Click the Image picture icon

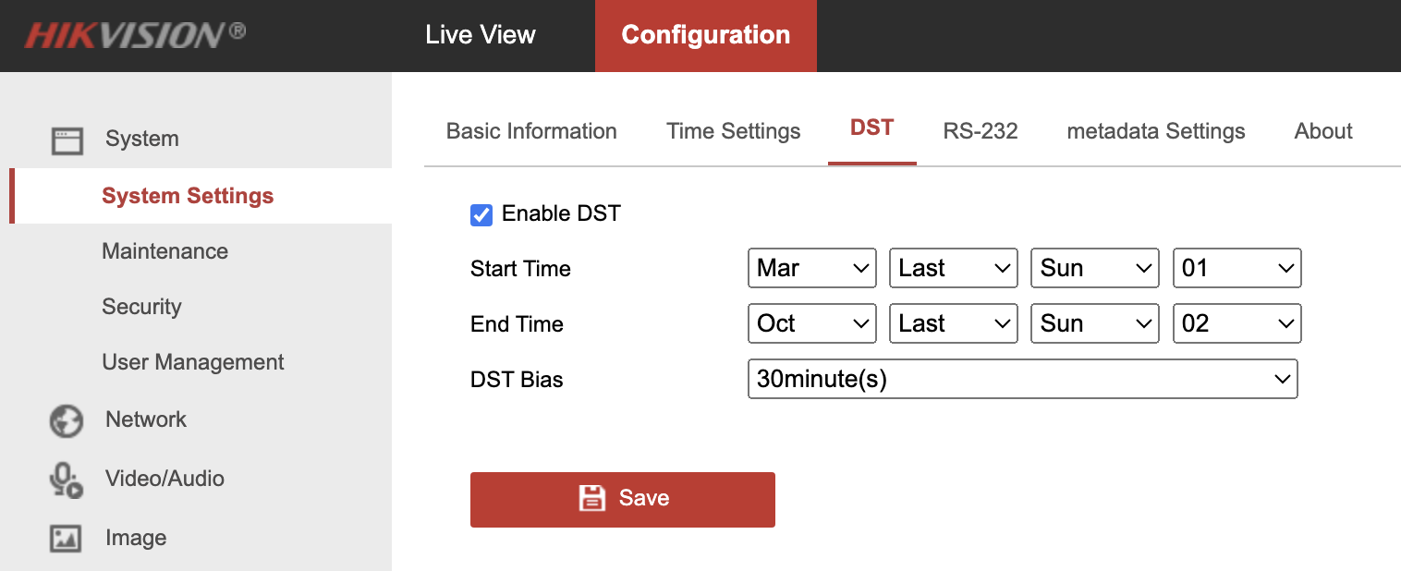[67, 539]
